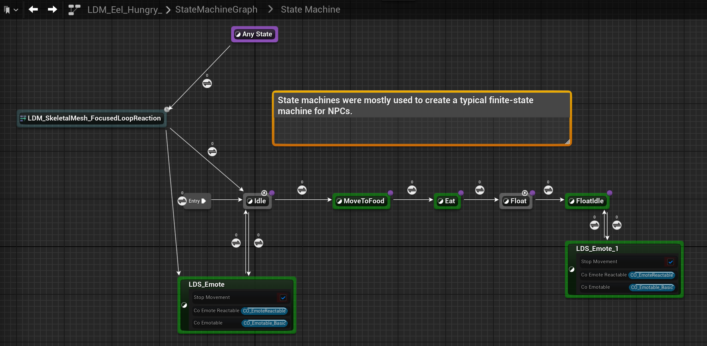Click state icon on LDS_Emote_1 node
The height and width of the screenshot is (346, 707).
click(572, 269)
